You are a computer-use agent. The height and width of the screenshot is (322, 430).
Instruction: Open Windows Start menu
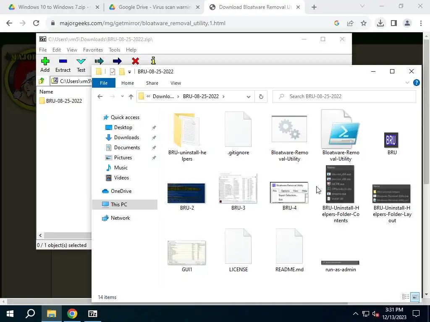(x=10, y=314)
